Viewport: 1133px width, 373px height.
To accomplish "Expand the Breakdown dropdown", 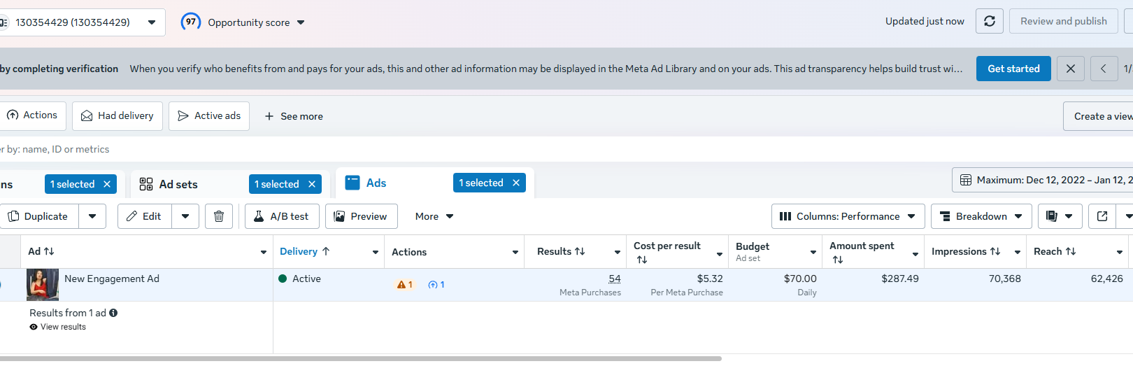I will click(x=981, y=216).
